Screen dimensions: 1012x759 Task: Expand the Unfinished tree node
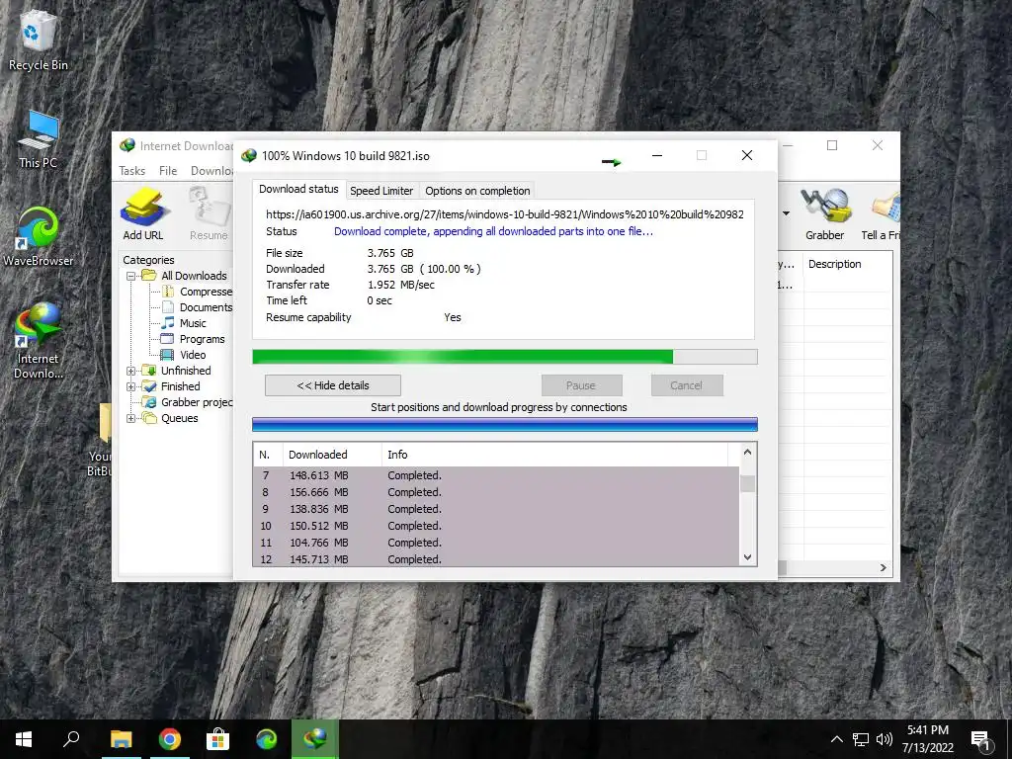click(x=131, y=371)
